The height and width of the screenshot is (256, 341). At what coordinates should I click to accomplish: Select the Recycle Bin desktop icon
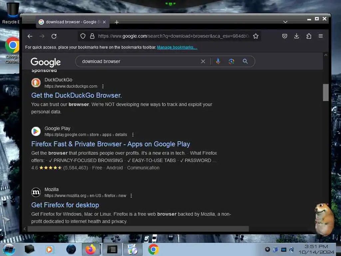tap(12, 13)
